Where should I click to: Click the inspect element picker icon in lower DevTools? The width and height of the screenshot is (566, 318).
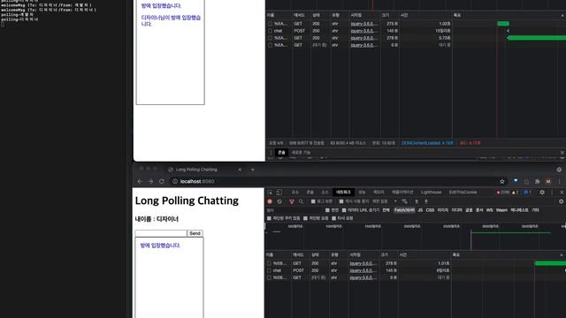pyautogui.click(x=270, y=193)
